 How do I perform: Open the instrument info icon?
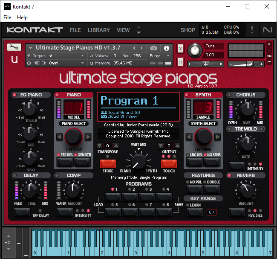pos(166,48)
